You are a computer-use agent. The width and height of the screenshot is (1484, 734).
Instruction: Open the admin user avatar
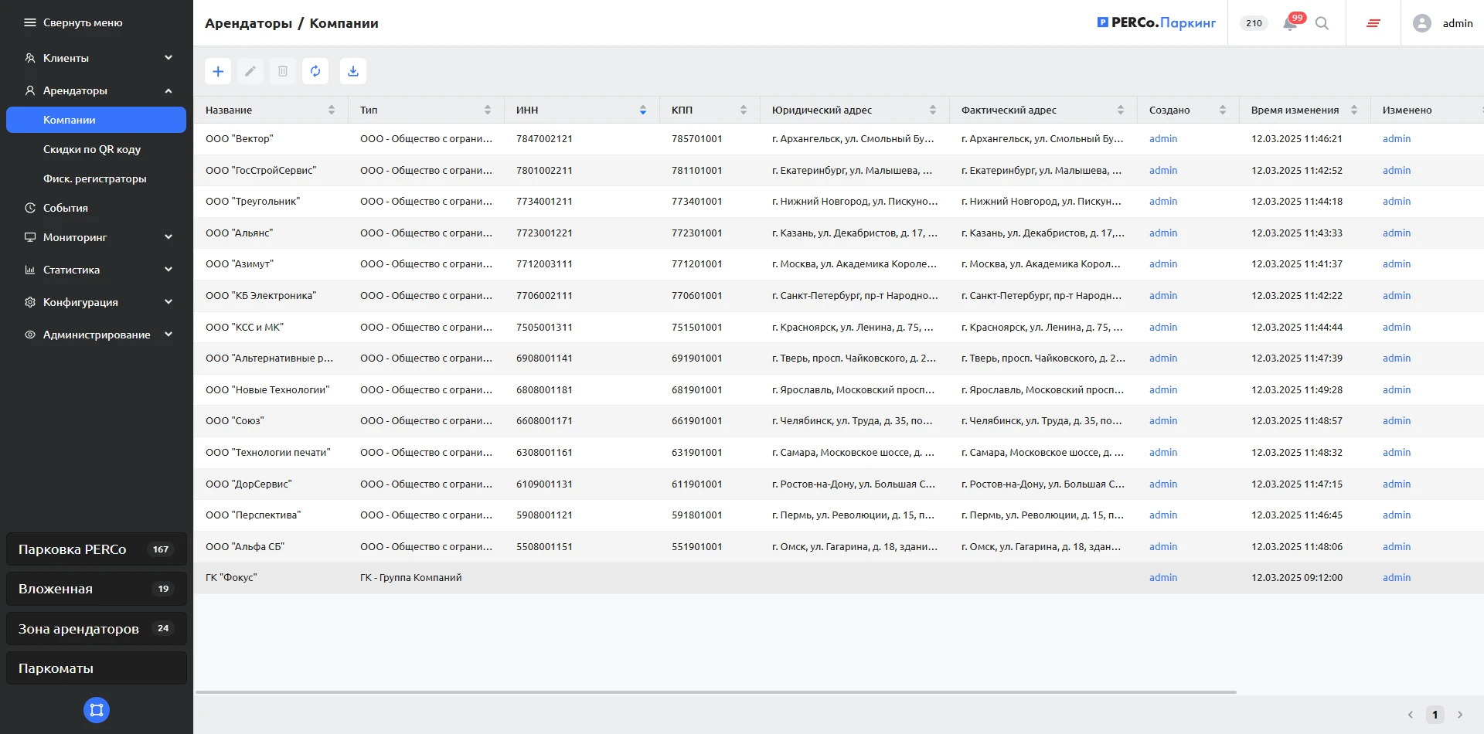coord(1421,23)
